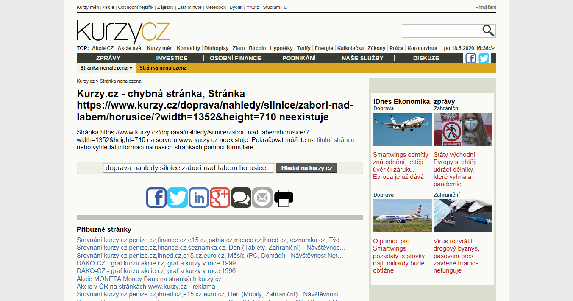
Task: Open YAuto top bar link
Action: (253, 7)
